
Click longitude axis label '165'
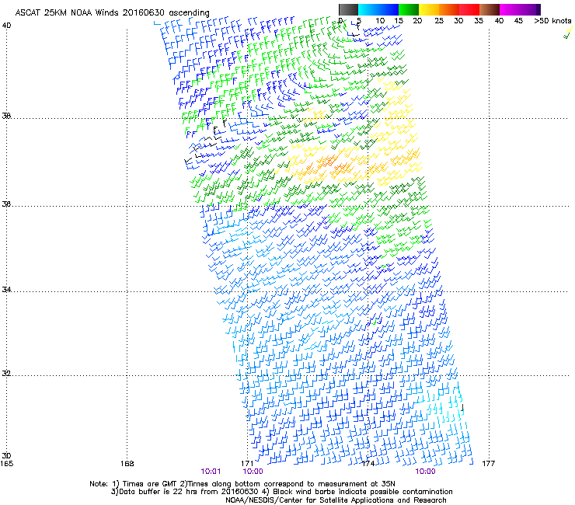coord(6,464)
